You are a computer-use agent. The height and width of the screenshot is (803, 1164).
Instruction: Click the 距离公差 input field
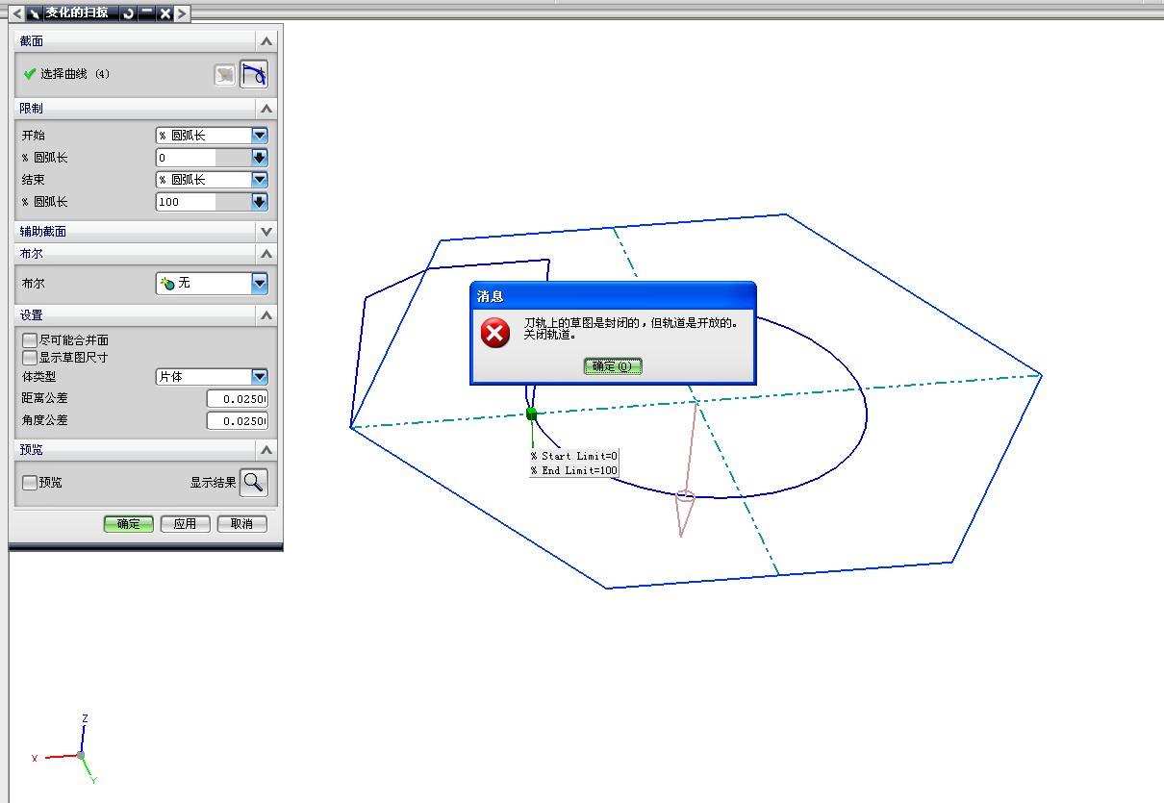pos(238,398)
